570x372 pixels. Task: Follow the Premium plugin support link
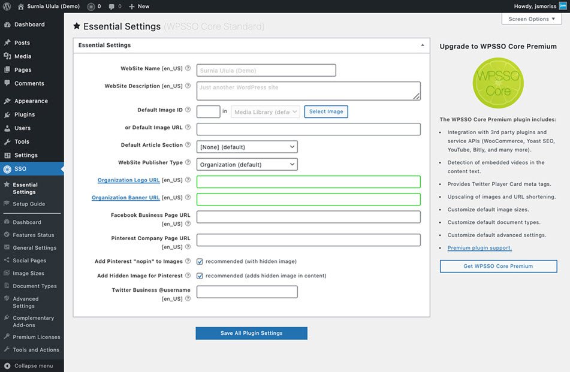click(479, 248)
